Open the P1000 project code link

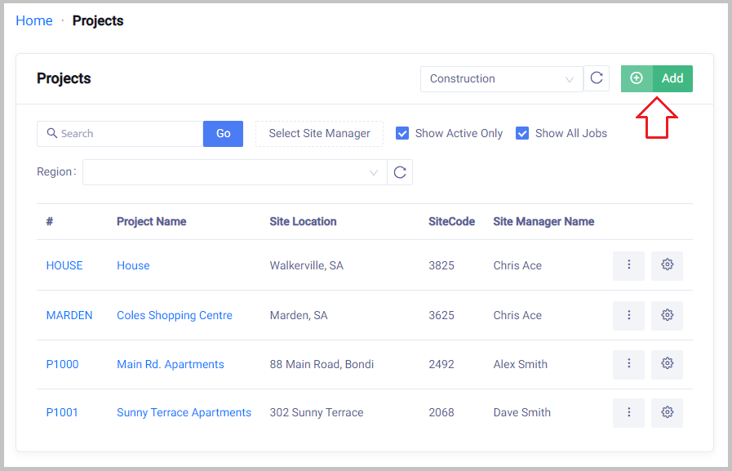click(62, 364)
